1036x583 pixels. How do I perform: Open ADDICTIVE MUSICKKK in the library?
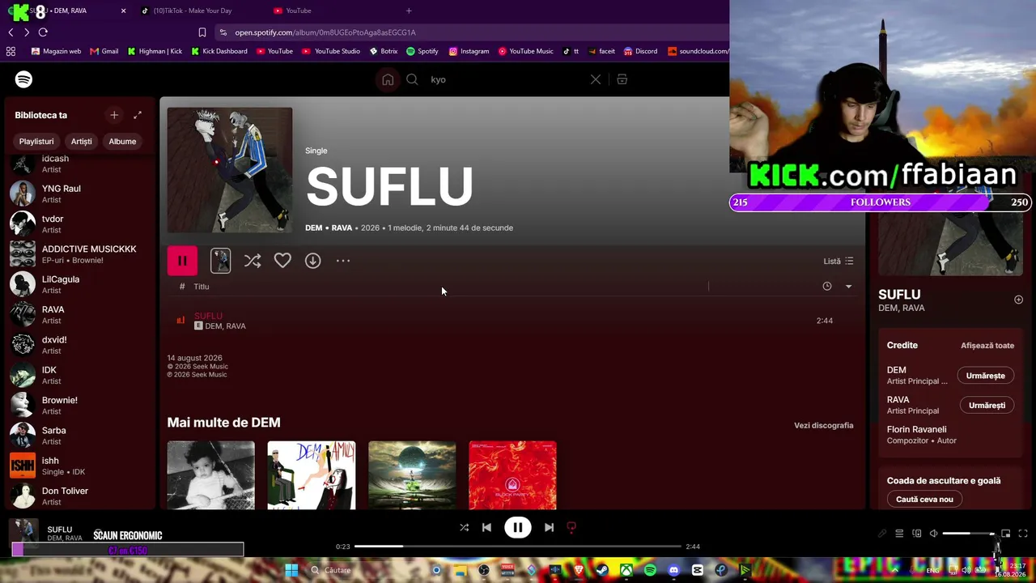pos(79,254)
